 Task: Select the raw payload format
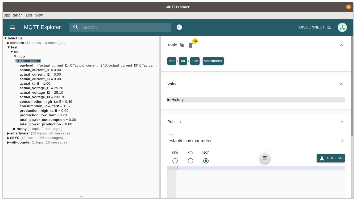(x=175, y=161)
